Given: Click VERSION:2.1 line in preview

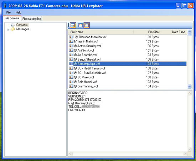Looking at the screenshot, I should (77, 96).
